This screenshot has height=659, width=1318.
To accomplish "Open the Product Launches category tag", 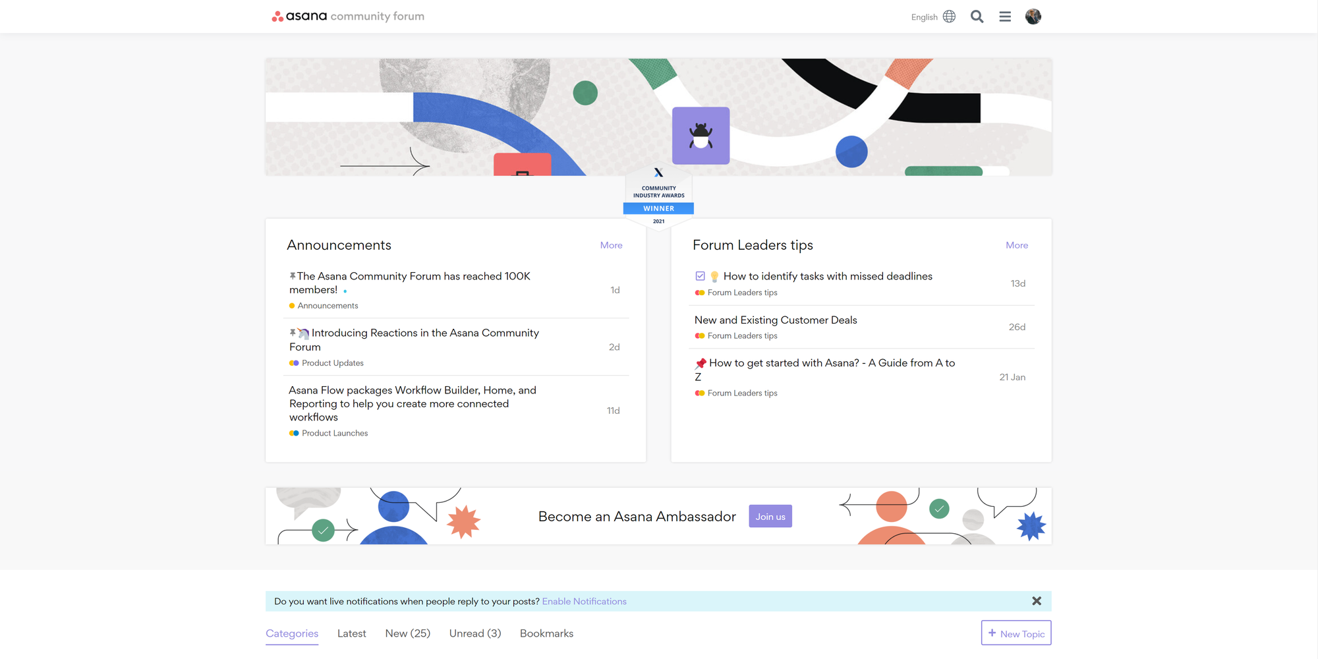I will click(x=334, y=433).
